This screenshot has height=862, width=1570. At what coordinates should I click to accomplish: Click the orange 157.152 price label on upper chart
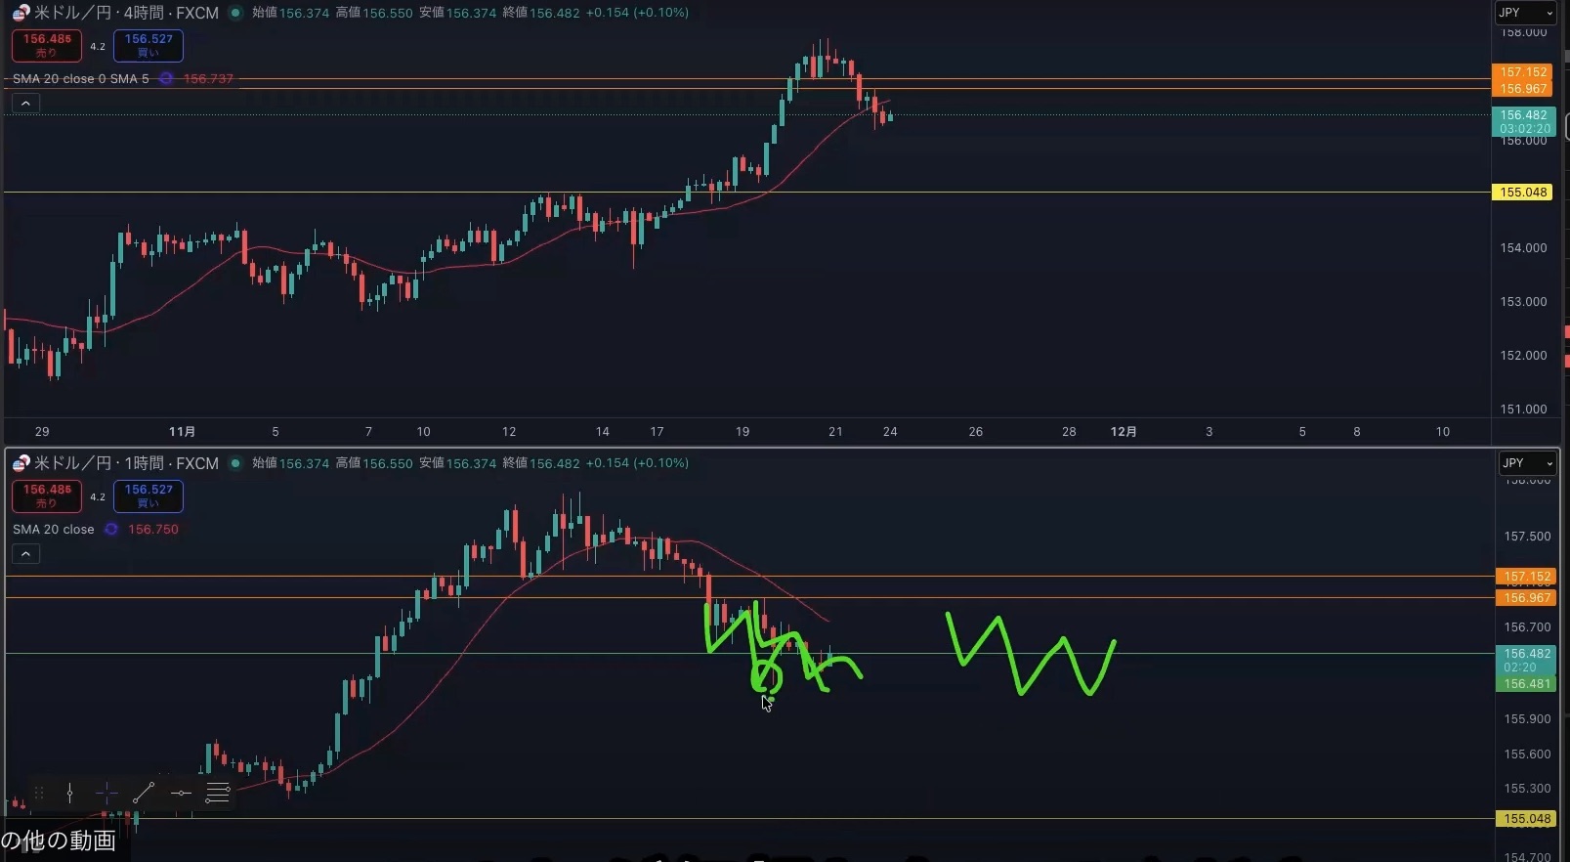click(1523, 72)
